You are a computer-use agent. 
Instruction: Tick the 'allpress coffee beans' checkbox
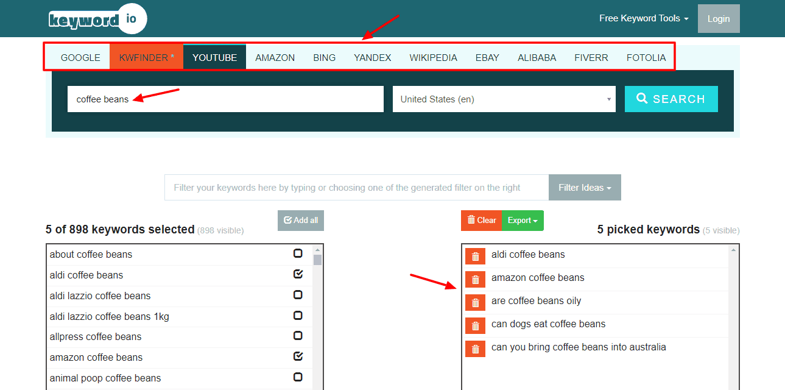[x=298, y=336]
